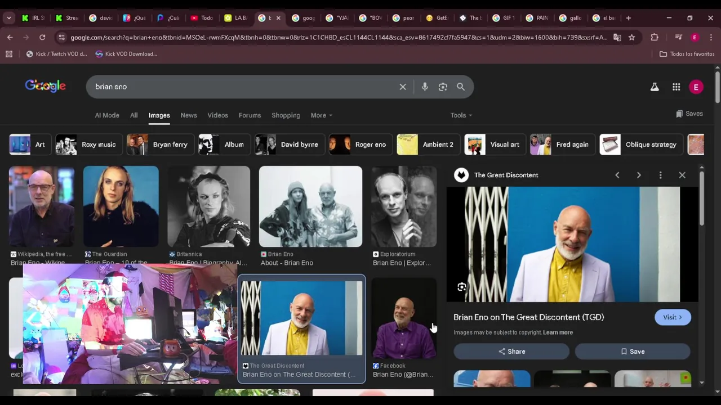Image resolution: width=721 pixels, height=405 pixels.
Task: Click the large preview image
Action: [572, 245]
